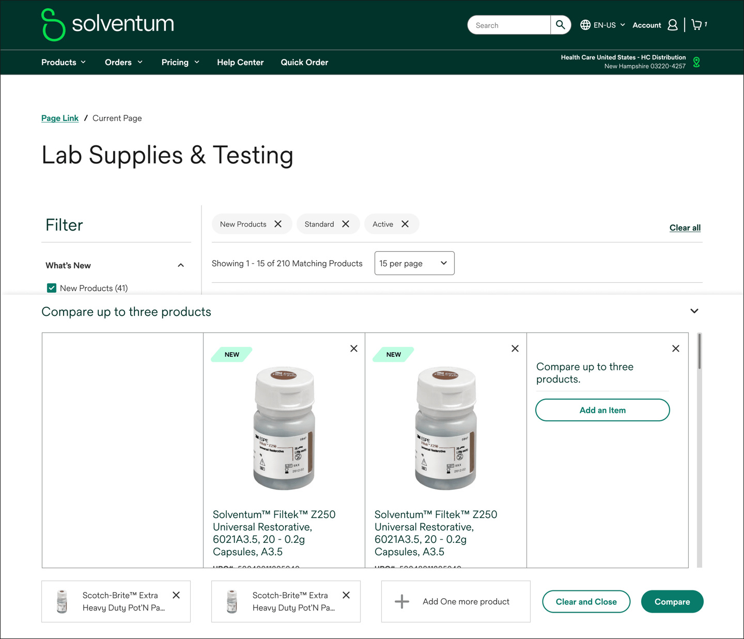Collapse the Compare up to three products panel
The width and height of the screenshot is (744, 639).
694,311
